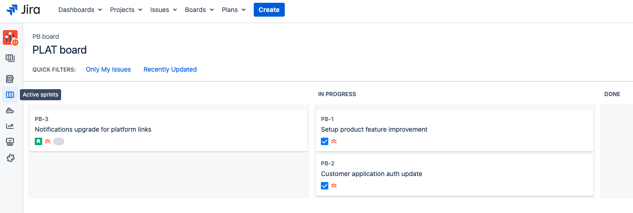Image resolution: width=633 pixels, height=213 pixels.
Task: Expand the Dashboards dropdown menu
Action: [80, 10]
